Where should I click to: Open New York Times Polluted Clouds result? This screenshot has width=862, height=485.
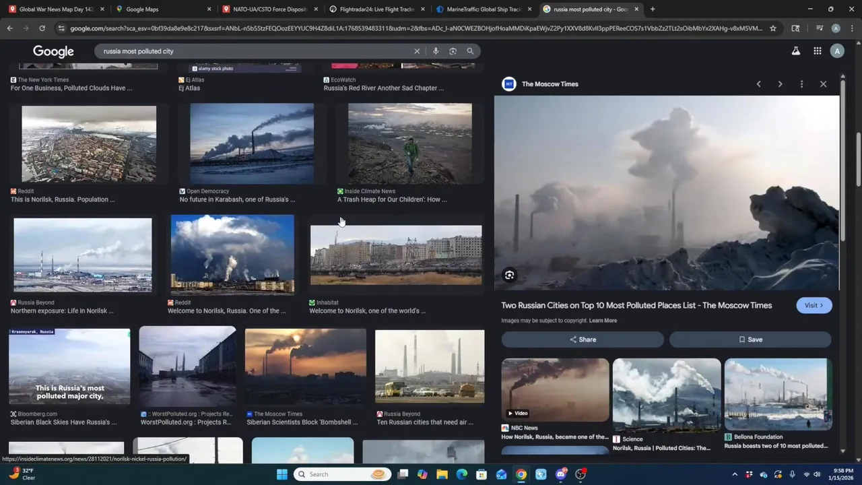coord(71,88)
